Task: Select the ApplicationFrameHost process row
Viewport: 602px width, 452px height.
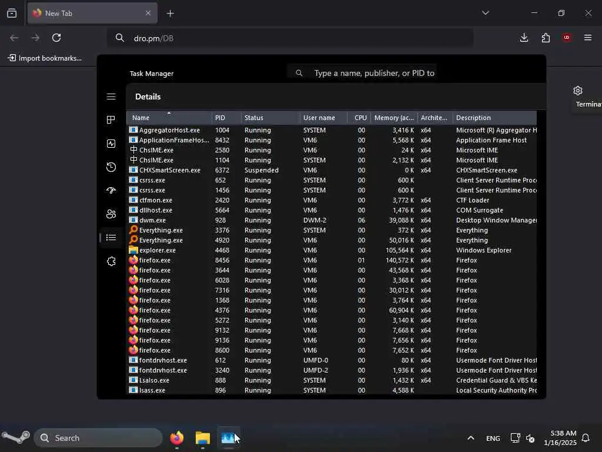Action: 332,140
